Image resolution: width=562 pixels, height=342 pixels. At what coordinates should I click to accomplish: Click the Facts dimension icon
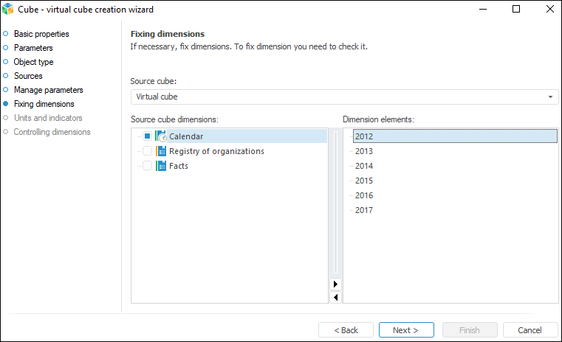tap(161, 166)
